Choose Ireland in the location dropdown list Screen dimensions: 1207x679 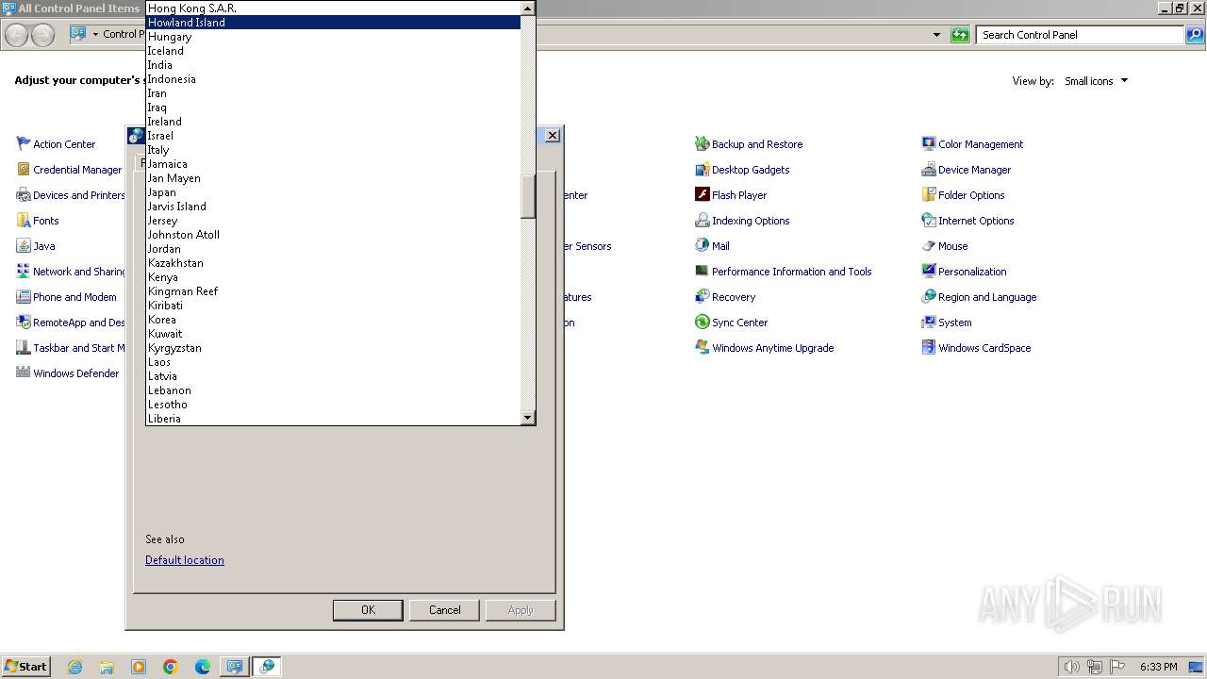pyautogui.click(x=333, y=122)
